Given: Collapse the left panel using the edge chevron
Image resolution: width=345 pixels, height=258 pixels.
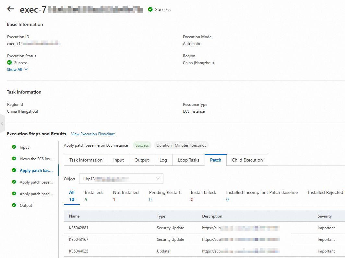Looking at the screenshot, I should pos(2,123).
